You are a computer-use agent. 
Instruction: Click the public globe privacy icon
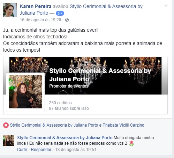click(x=67, y=20)
